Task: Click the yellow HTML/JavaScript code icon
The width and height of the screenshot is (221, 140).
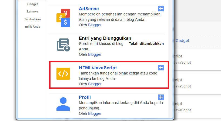Action: (63, 74)
